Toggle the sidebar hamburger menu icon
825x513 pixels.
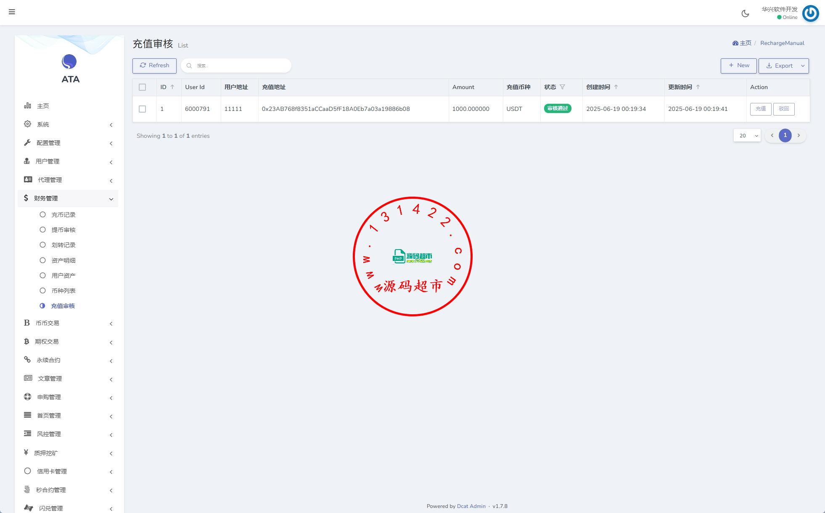(x=12, y=12)
